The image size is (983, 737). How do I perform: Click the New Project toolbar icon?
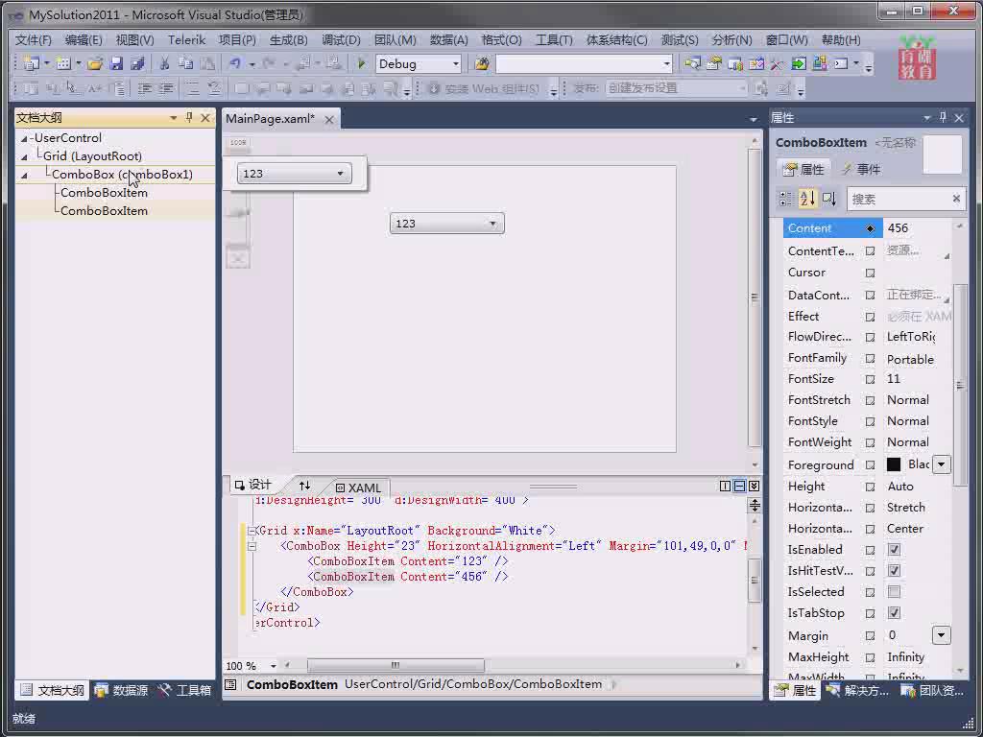31,63
